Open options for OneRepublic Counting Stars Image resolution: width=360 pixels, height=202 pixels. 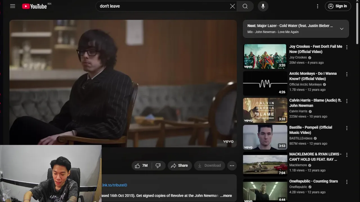(347, 182)
